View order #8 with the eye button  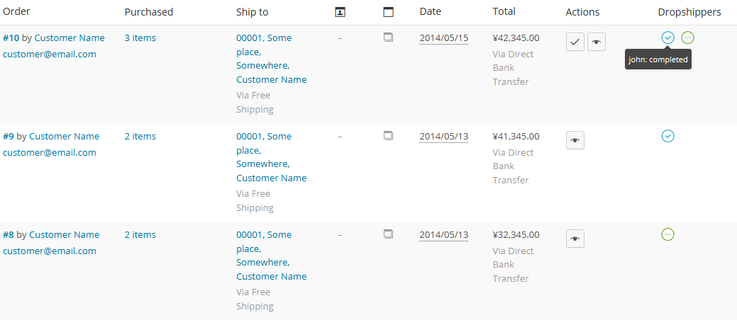coord(575,239)
